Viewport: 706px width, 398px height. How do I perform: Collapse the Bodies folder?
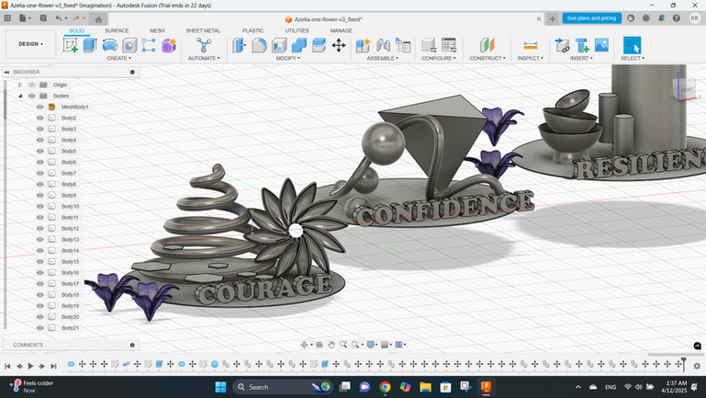(x=20, y=96)
